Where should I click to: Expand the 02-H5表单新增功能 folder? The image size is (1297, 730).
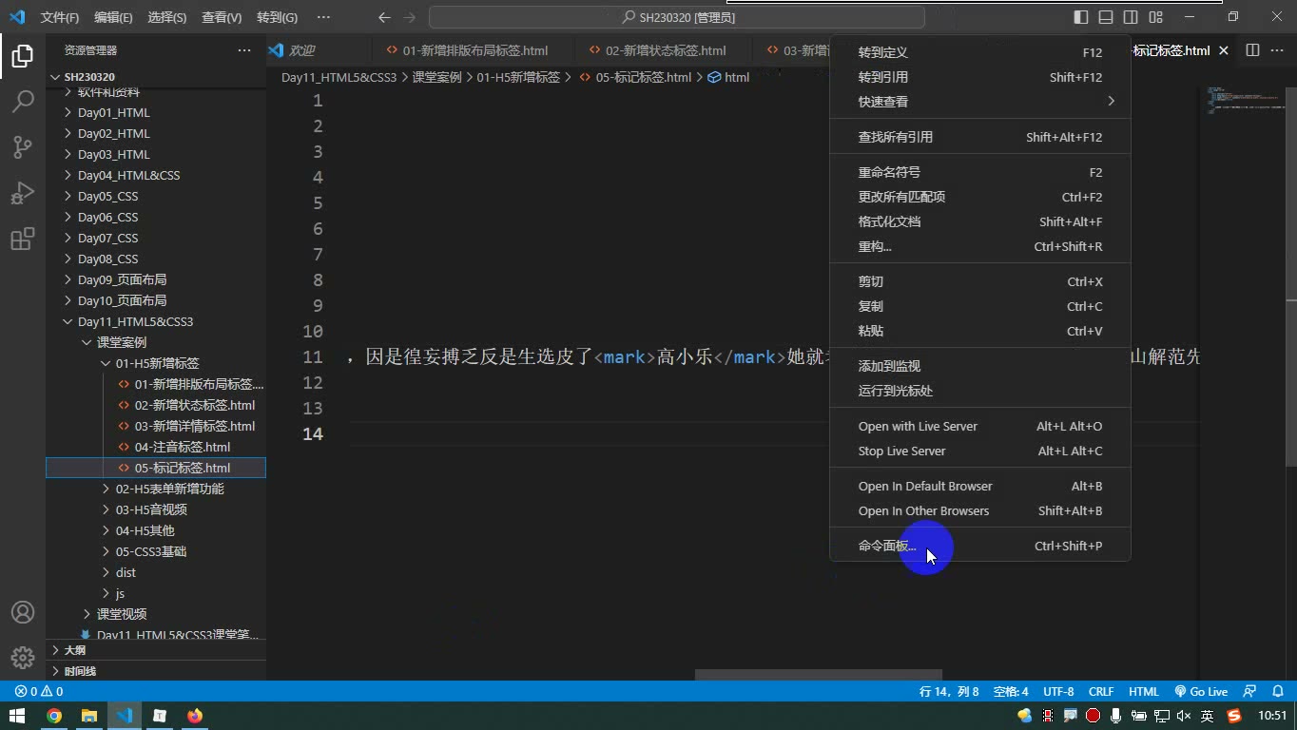(x=156, y=489)
